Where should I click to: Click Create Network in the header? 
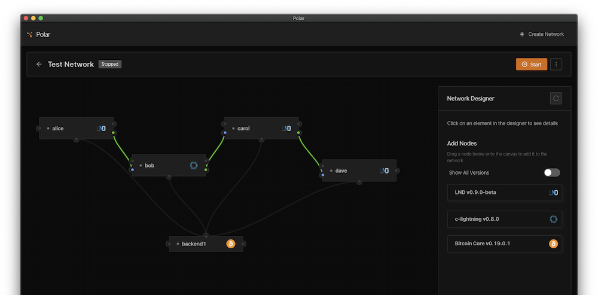pos(542,34)
